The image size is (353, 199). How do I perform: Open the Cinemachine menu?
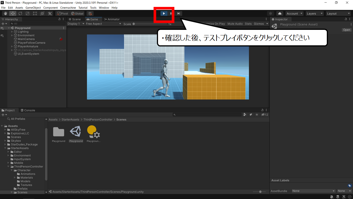(x=68, y=8)
